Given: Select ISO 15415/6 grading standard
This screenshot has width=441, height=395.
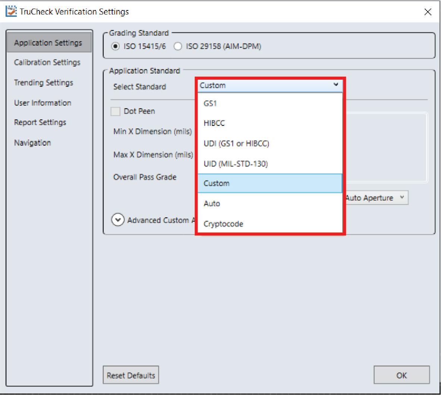Looking at the screenshot, I should point(116,47).
